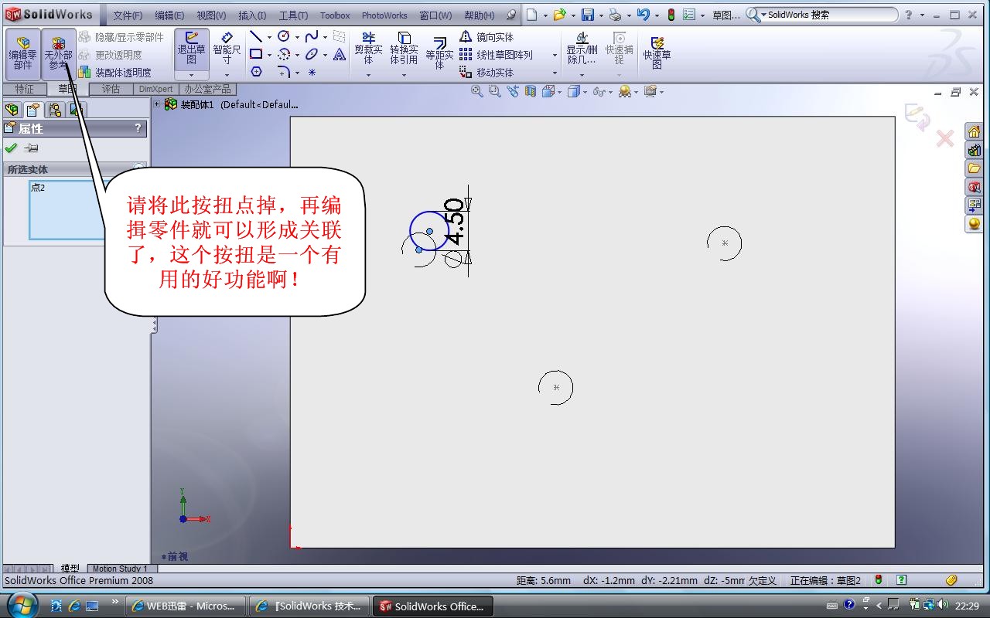Open the Toolbox menu
This screenshot has height=618, width=990.
coord(335,15)
